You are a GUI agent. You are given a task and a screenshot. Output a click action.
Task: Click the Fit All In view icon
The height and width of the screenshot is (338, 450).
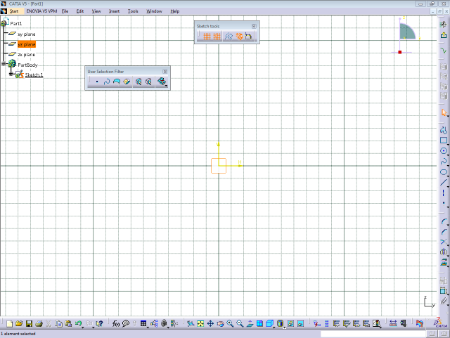tap(200, 323)
